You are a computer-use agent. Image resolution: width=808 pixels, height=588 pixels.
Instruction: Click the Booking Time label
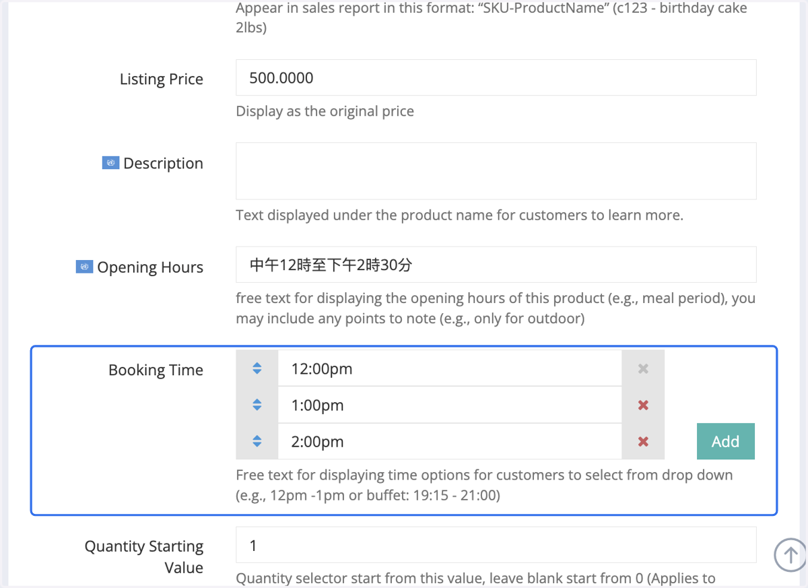click(156, 370)
